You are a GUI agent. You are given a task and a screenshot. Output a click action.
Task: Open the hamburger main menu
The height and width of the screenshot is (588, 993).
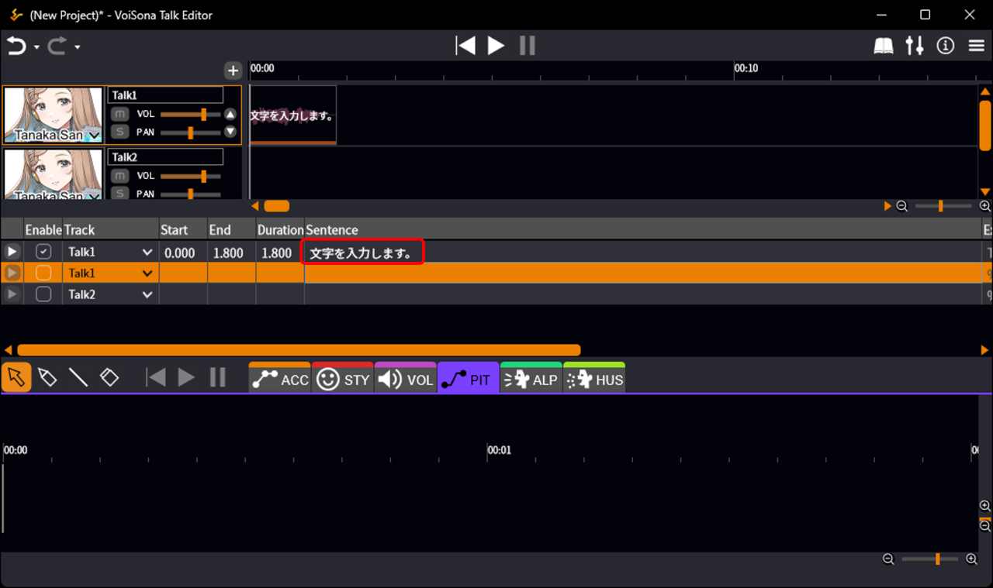point(977,46)
